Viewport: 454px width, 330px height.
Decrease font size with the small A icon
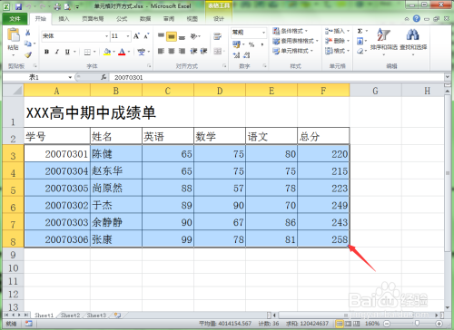[146, 36]
